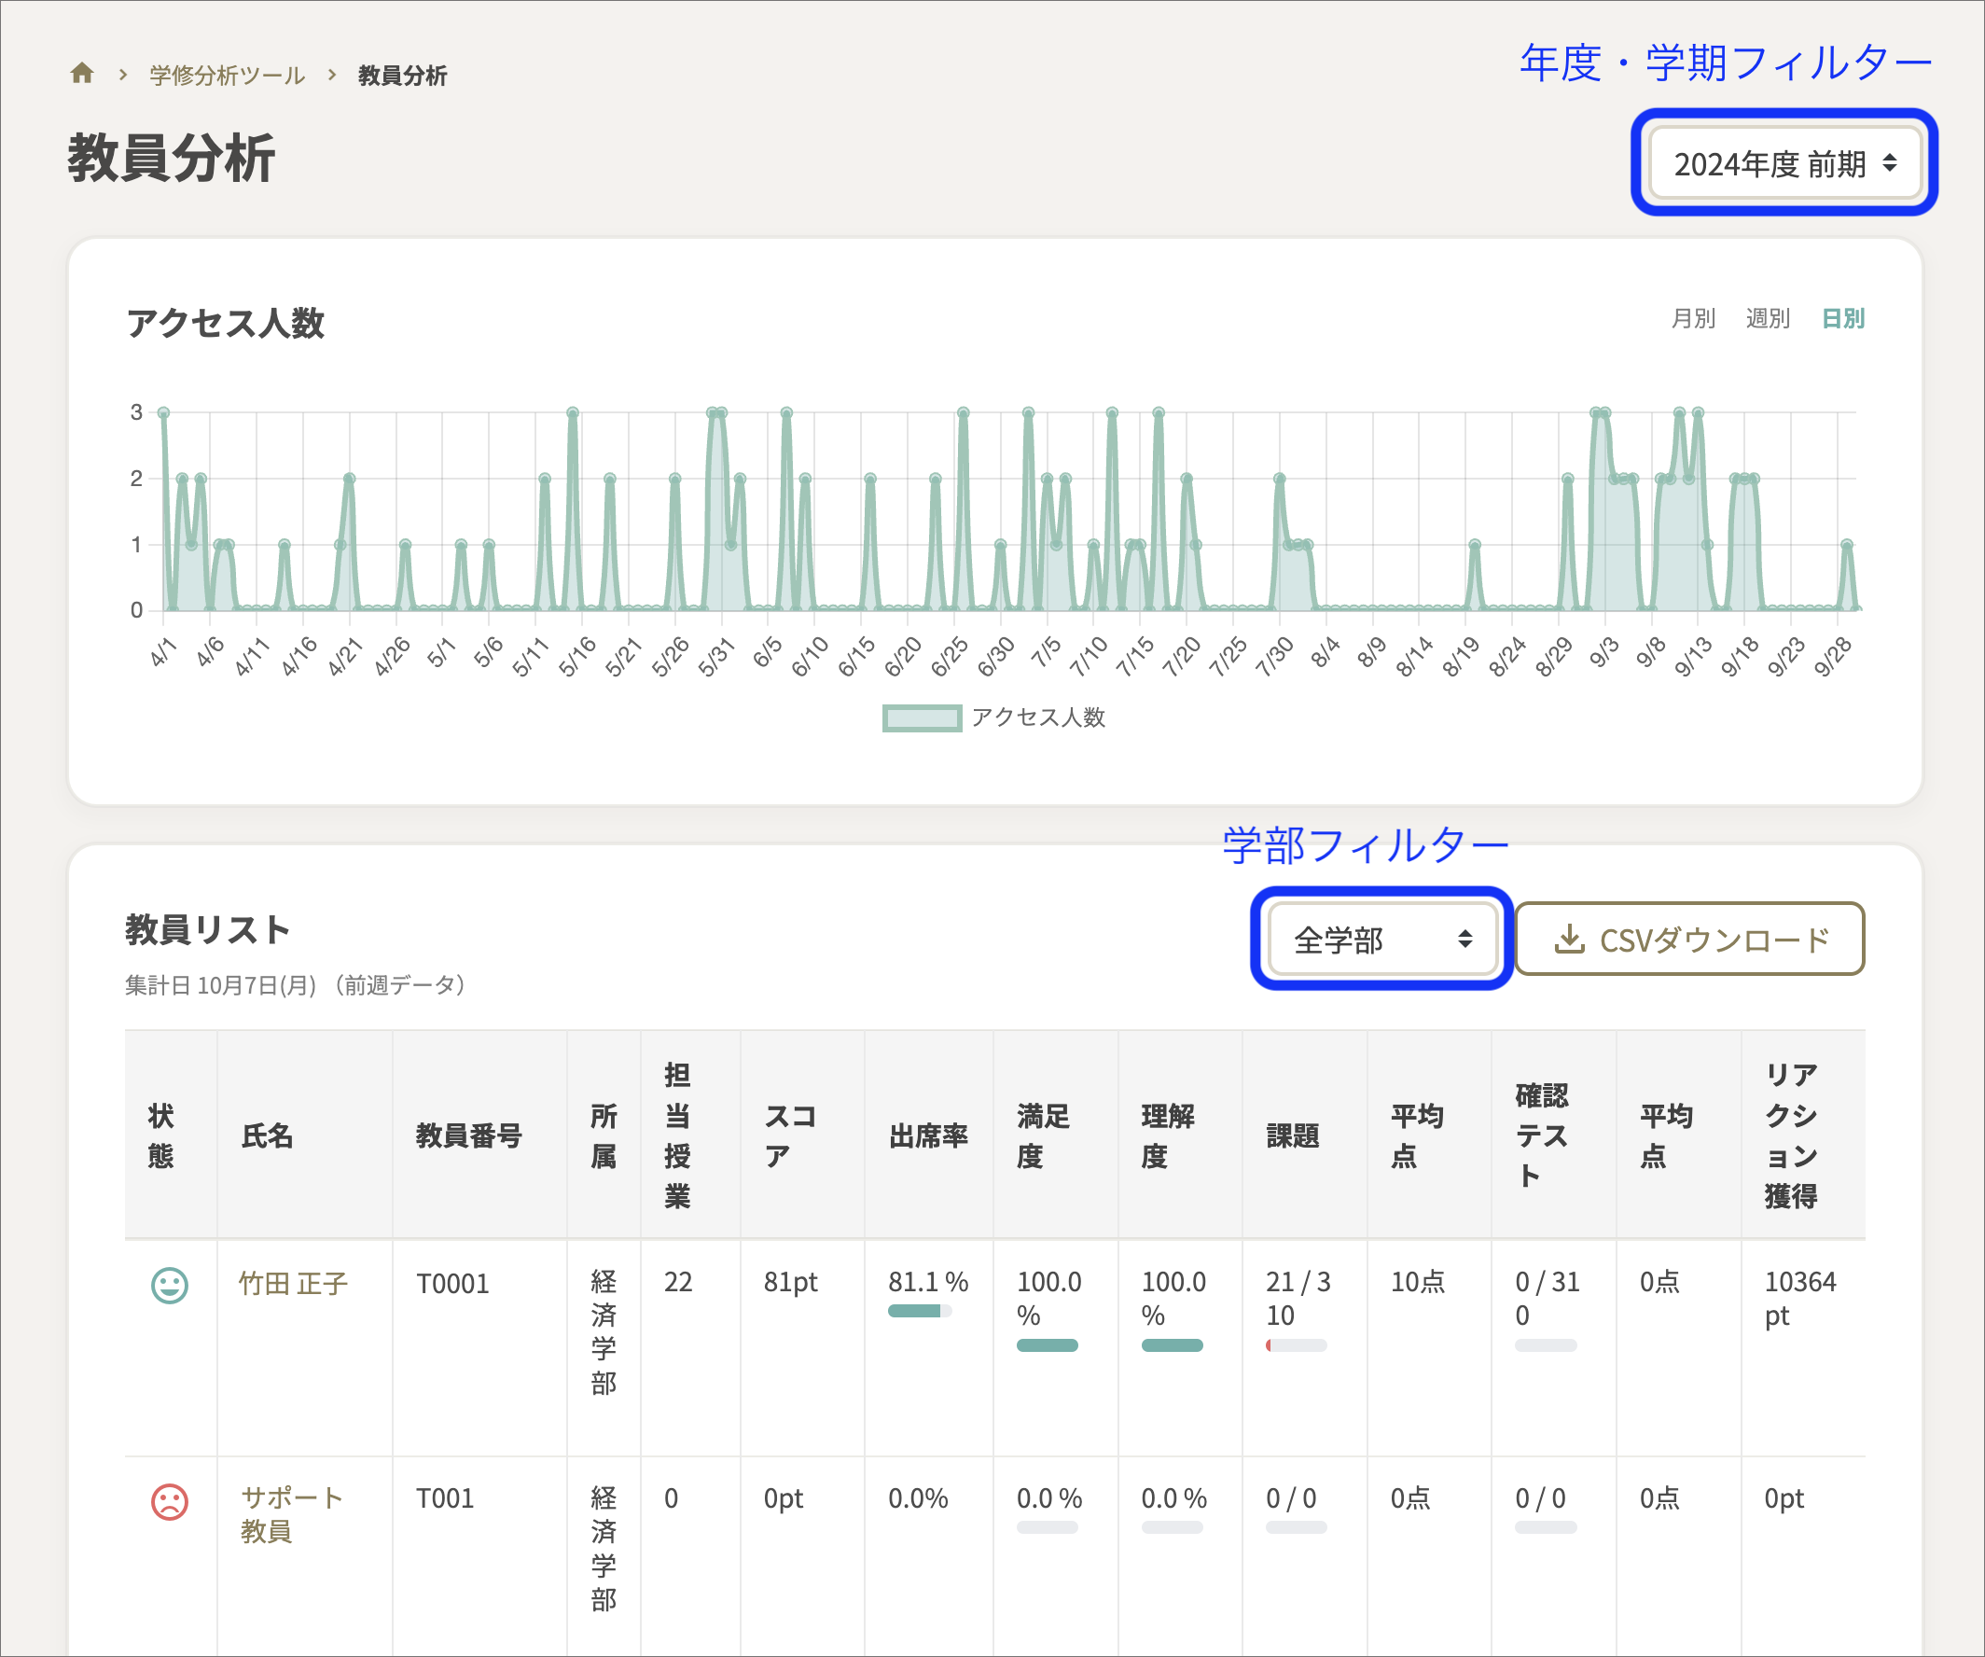1985x1657 pixels.
Task: Expand the semester selector arrows
Action: (1889, 162)
